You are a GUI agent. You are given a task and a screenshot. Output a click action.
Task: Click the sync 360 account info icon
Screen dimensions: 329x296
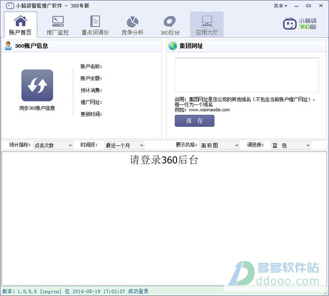(x=37, y=85)
